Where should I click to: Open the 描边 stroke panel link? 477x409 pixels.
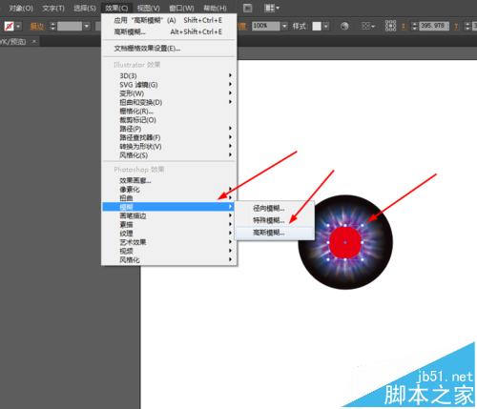37,26
